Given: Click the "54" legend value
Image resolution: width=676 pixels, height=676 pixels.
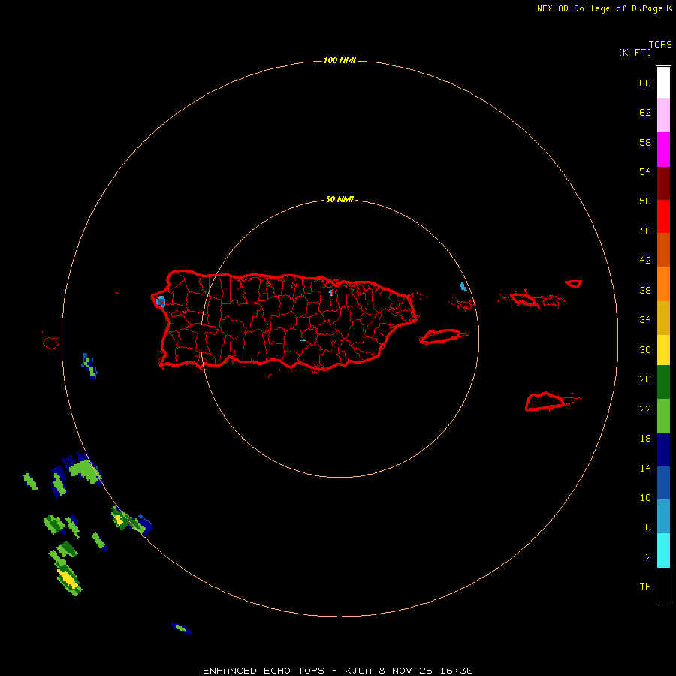Looking at the screenshot, I should click(x=645, y=171).
